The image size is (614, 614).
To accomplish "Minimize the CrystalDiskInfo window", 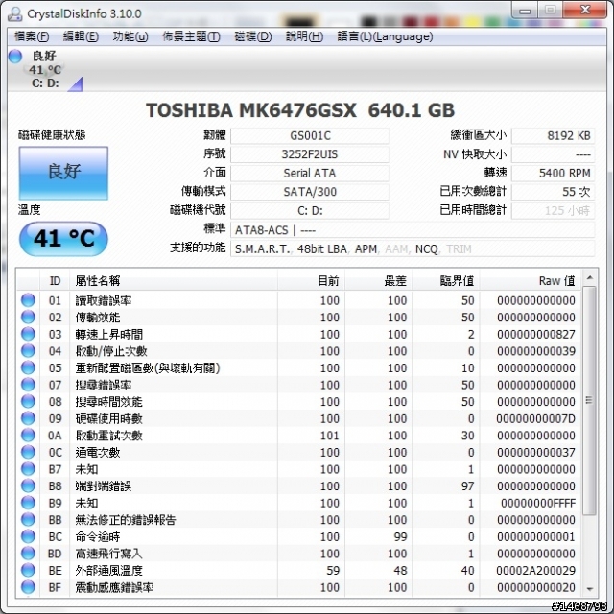I will tap(525, 11).
